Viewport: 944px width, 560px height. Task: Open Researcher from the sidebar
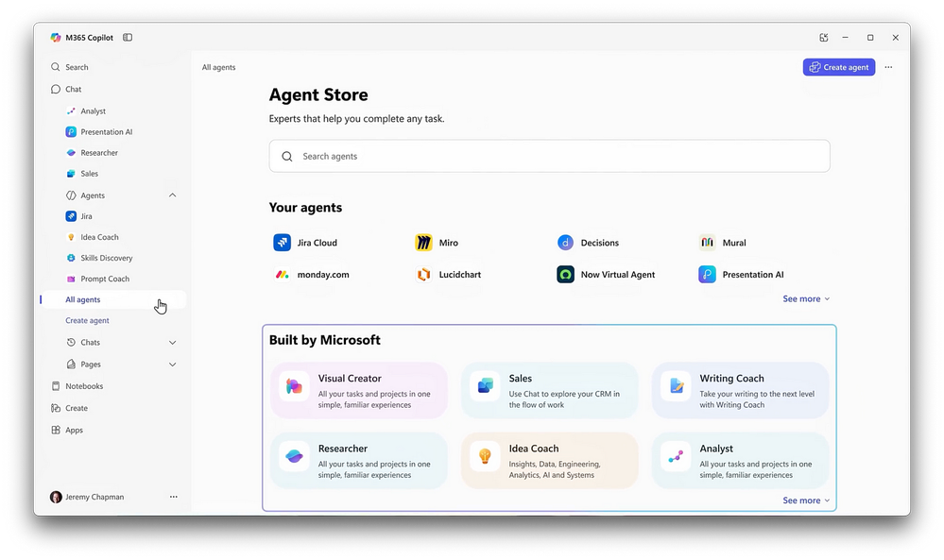point(99,153)
